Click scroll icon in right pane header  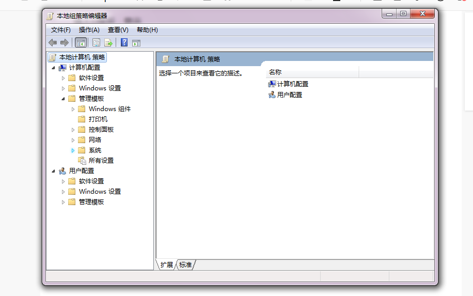(165, 59)
